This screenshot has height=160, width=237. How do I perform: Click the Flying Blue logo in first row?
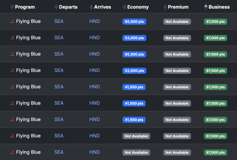tap(12, 21)
